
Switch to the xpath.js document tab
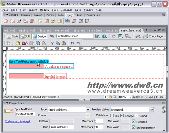point(112,30)
